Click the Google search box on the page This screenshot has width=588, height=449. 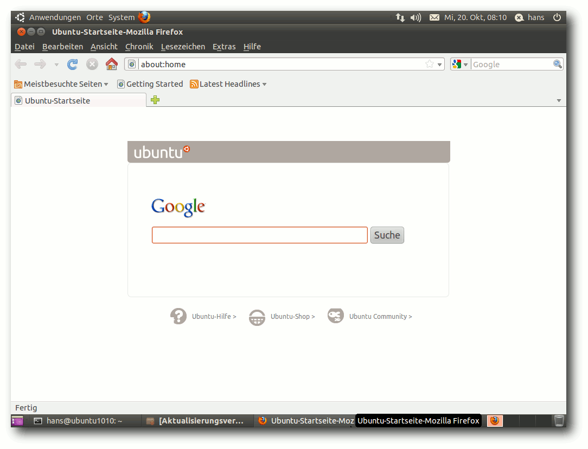tap(259, 235)
